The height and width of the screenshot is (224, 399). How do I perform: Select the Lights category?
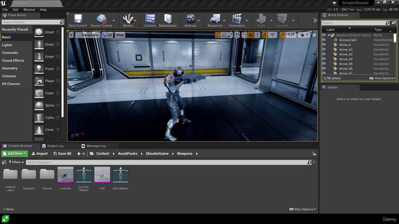tap(7, 45)
